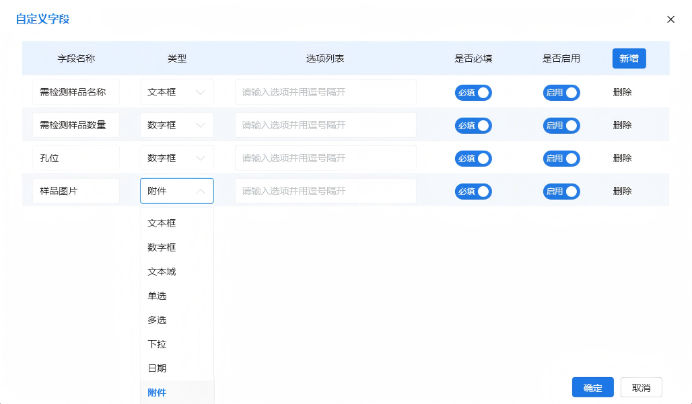Expand type dropdown for 需检测样品数量

176,126
